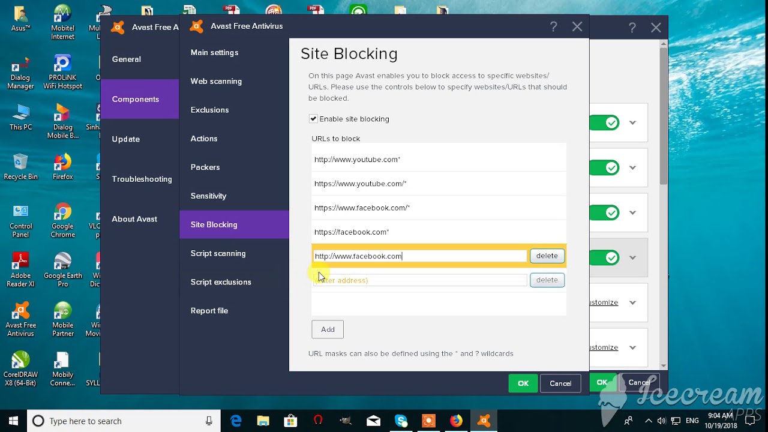The image size is (768, 432).
Task: Select the https://www.youtube.com/* URL row
Action: 439,184
